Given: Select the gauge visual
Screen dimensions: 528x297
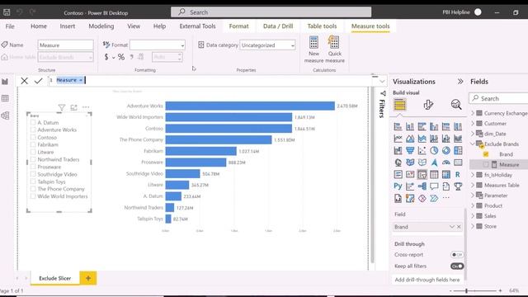Looking at the screenshot, I should tap(445, 163).
